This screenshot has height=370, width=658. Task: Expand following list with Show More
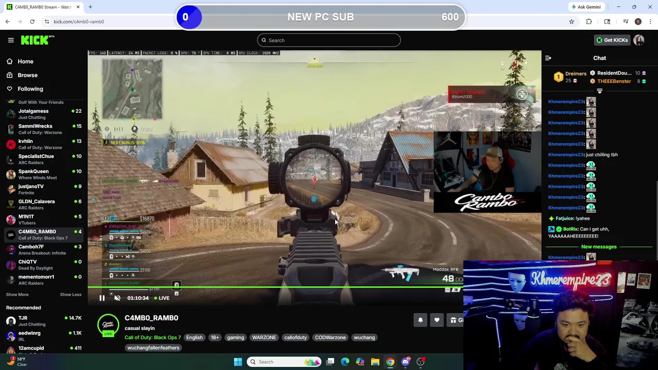(x=17, y=294)
